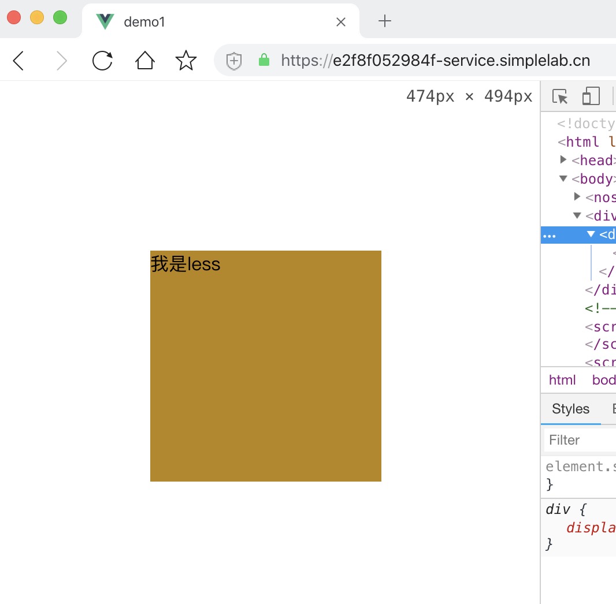Collapse the selected highlighted element node
This screenshot has width=616, height=604.
coord(591,234)
